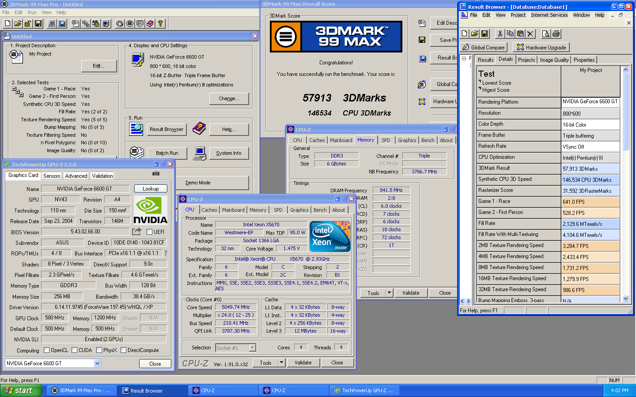Click New project icon in 3DMark toolbar
The height and width of the screenshot is (397, 636).
coord(8,23)
